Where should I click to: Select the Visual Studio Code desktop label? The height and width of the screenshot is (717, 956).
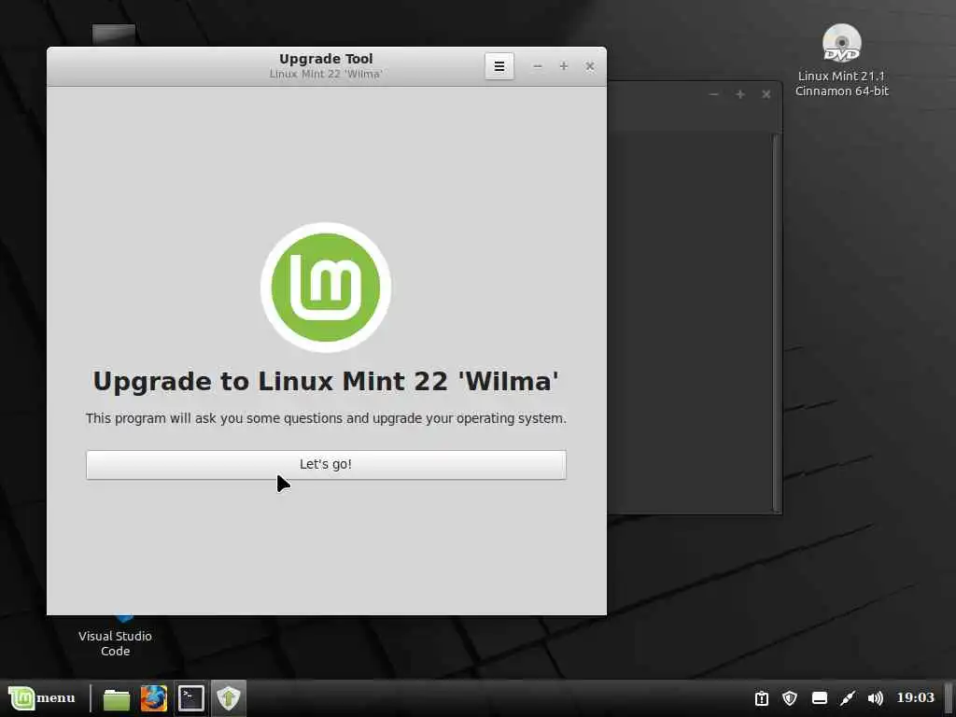[x=115, y=643]
